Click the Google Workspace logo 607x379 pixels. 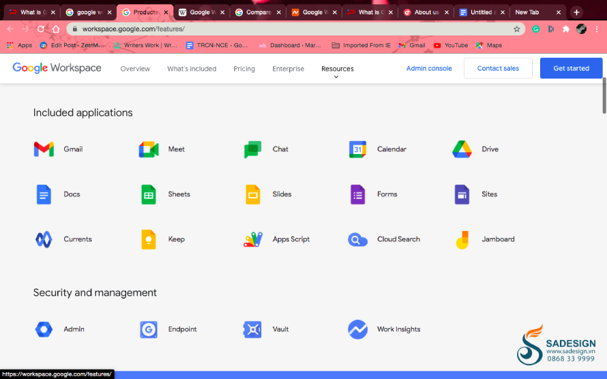tap(57, 68)
